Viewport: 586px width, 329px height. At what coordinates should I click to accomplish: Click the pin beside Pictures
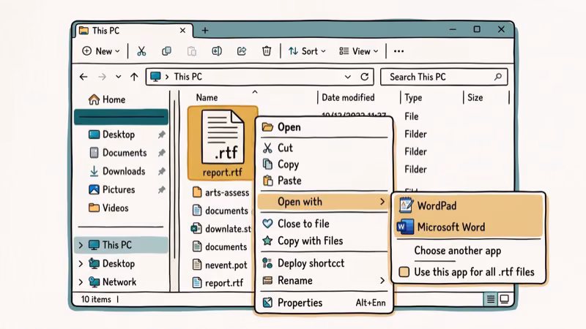coord(161,190)
